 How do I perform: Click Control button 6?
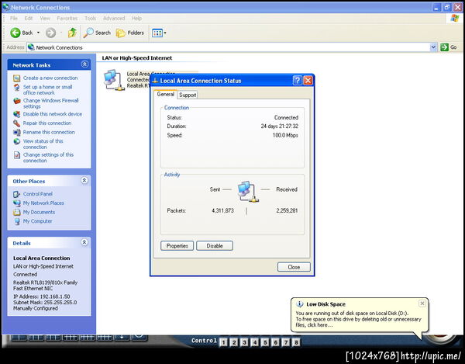coord(275,342)
